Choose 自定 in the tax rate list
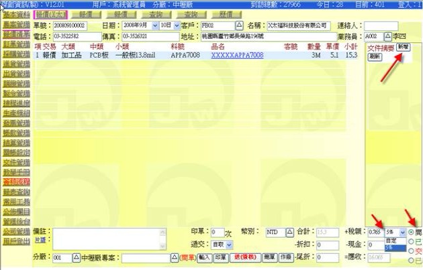The width and height of the screenshot is (423, 270). [x=392, y=240]
